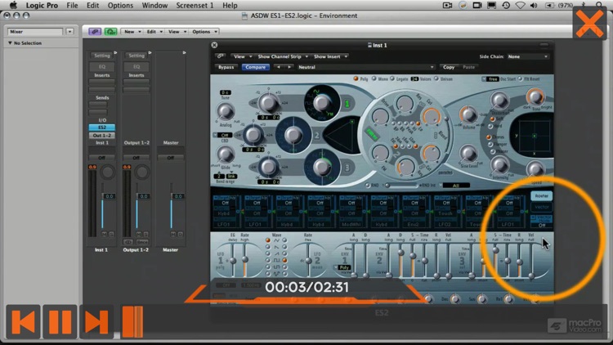This screenshot has height=345, width=613.
Task: Open Environment Edit dropdown menu
Action: [x=154, y=32]
